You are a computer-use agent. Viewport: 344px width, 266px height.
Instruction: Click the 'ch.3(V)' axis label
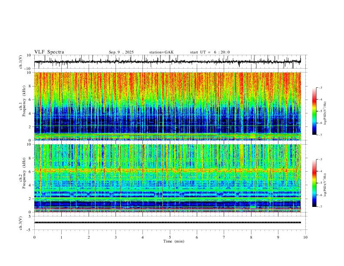(x=21, y=223)
